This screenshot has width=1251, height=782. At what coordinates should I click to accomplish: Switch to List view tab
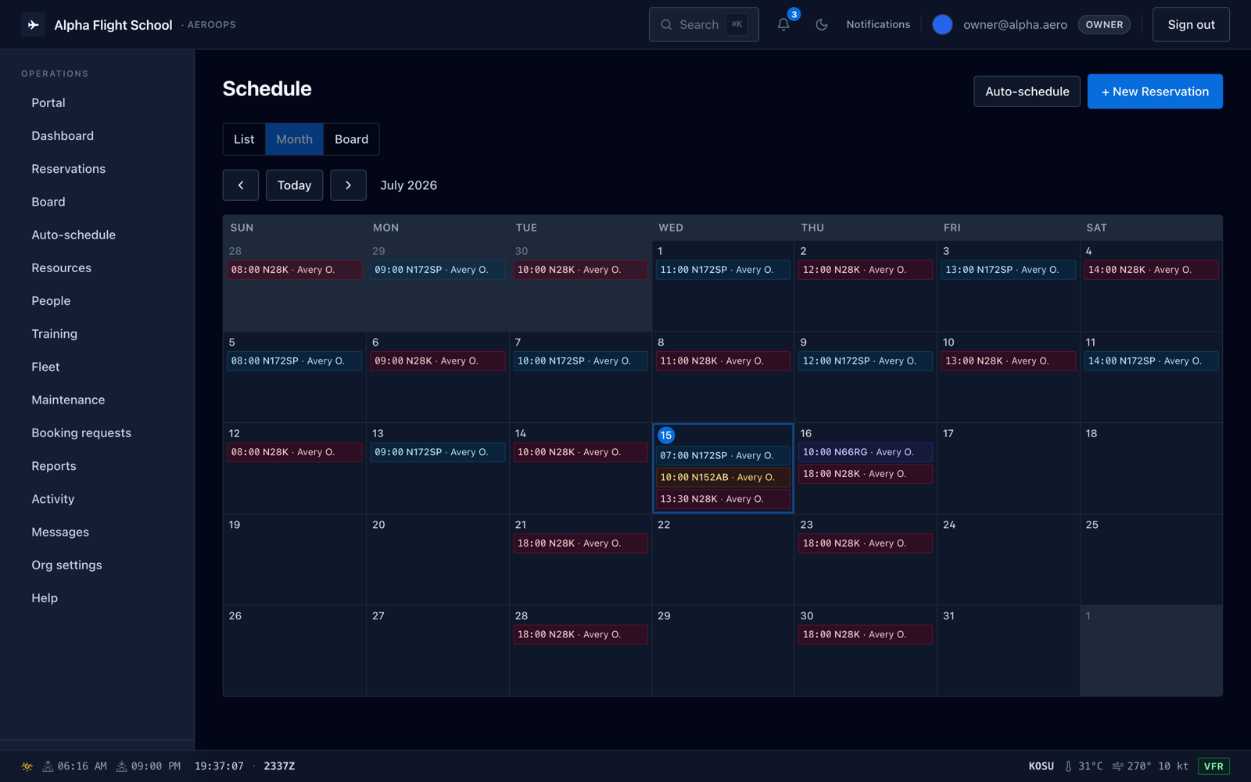[244, 139]
